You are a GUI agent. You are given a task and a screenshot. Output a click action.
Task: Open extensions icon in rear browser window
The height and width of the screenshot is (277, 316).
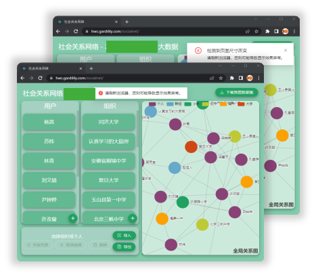click(267, 31)
